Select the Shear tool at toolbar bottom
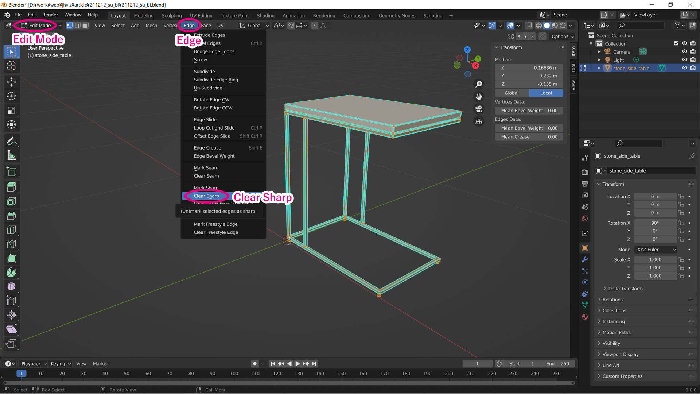The width and height of the screenshot is (700, 394). pos(11,329)
